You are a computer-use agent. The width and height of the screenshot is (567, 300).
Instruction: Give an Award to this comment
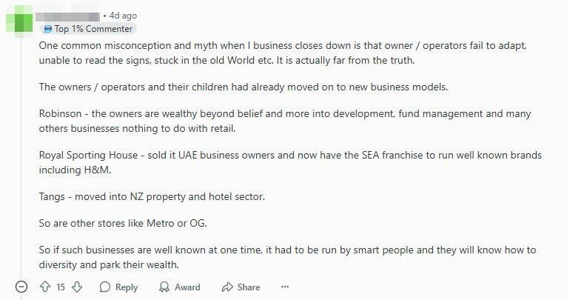point(179,287)
